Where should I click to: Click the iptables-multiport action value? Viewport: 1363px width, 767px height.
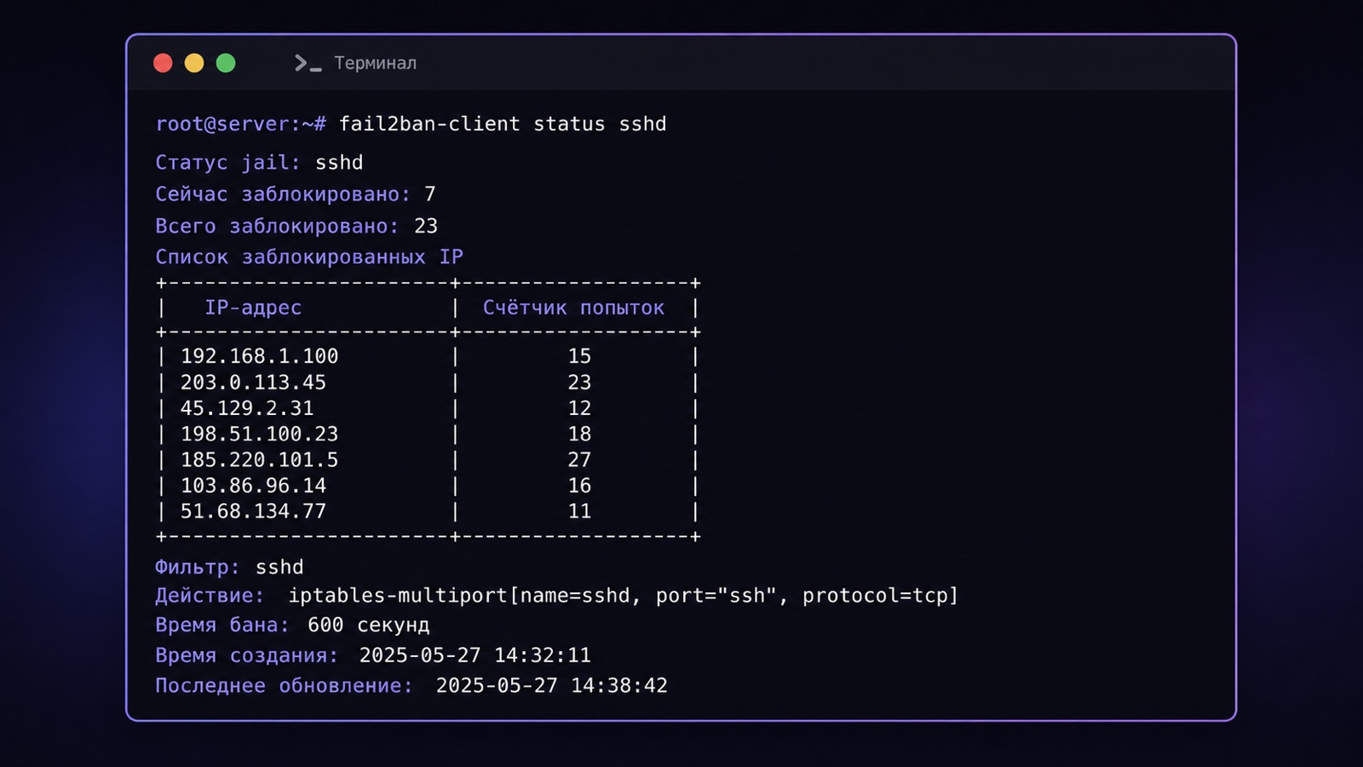click(x=624, y=596)
